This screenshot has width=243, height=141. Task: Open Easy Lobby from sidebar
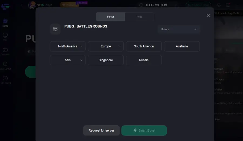coord(5,64)
